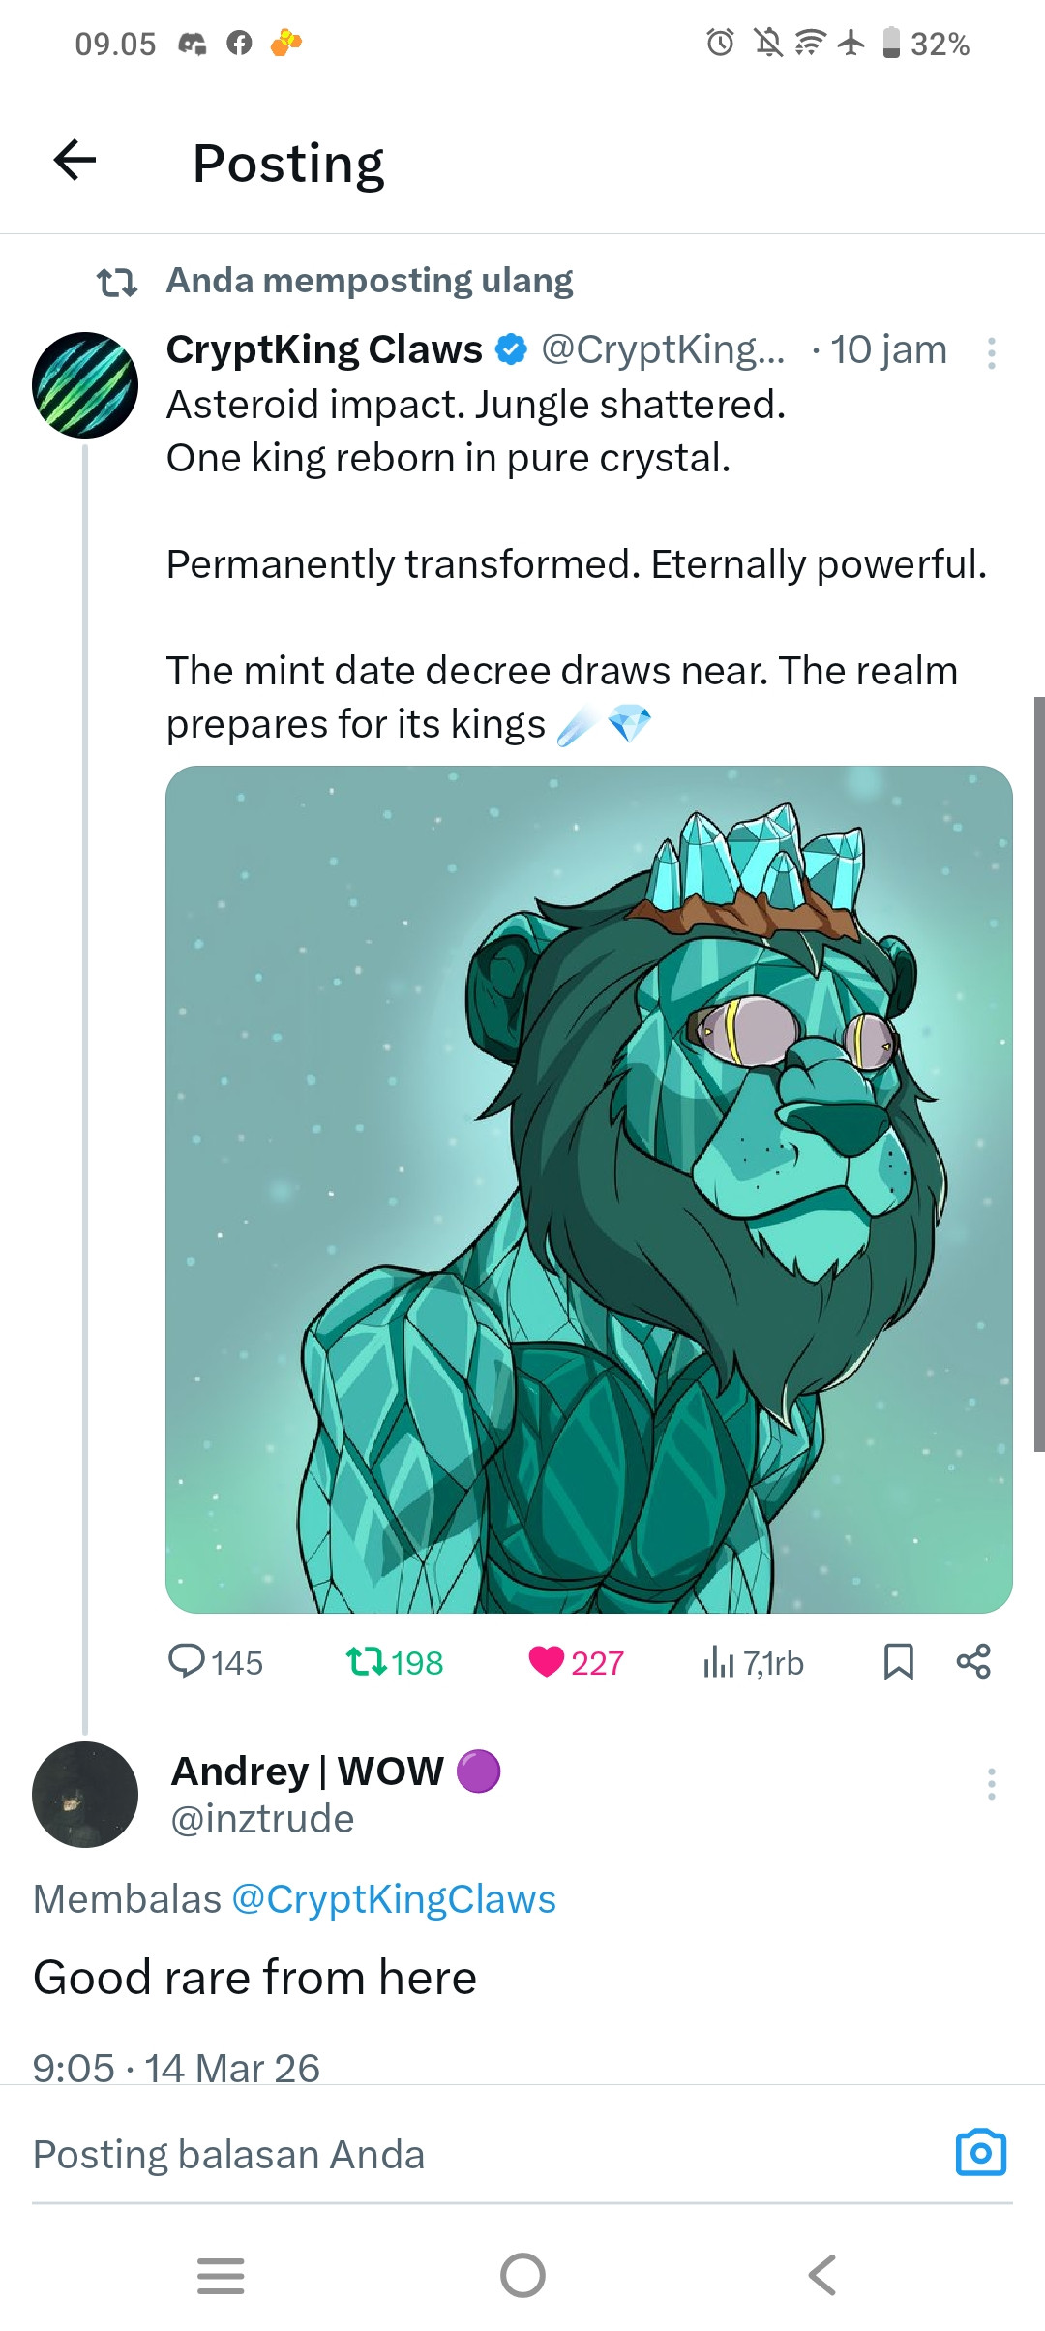Share the CryptKing Claws post

pos(973,1661)
